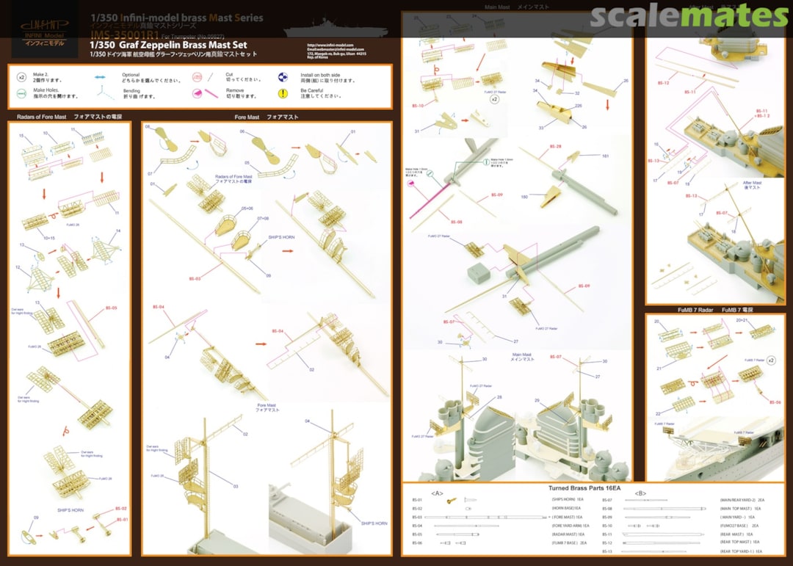Screen dimensions: 793x566
Task: Click the 'Install on both side' icon
Action: point(283,76)
